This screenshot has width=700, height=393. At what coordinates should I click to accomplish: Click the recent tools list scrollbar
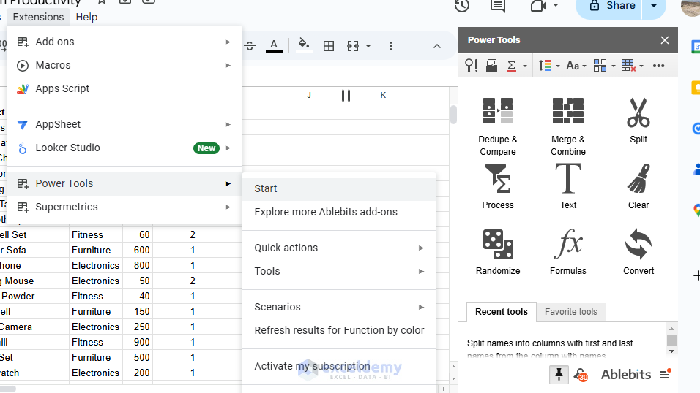click(x=671, y=340)
